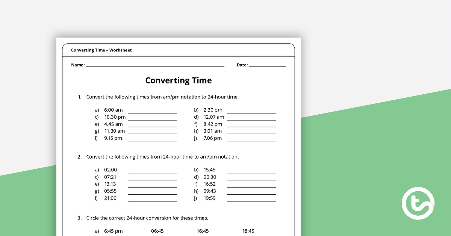The height and width of the screenshot is (236, 451).
Task: Circle the 06:45 answer option
Action: (x=157, y=231)
